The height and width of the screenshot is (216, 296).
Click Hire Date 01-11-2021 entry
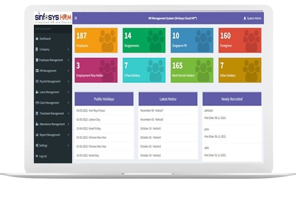(x=215, y=155)
